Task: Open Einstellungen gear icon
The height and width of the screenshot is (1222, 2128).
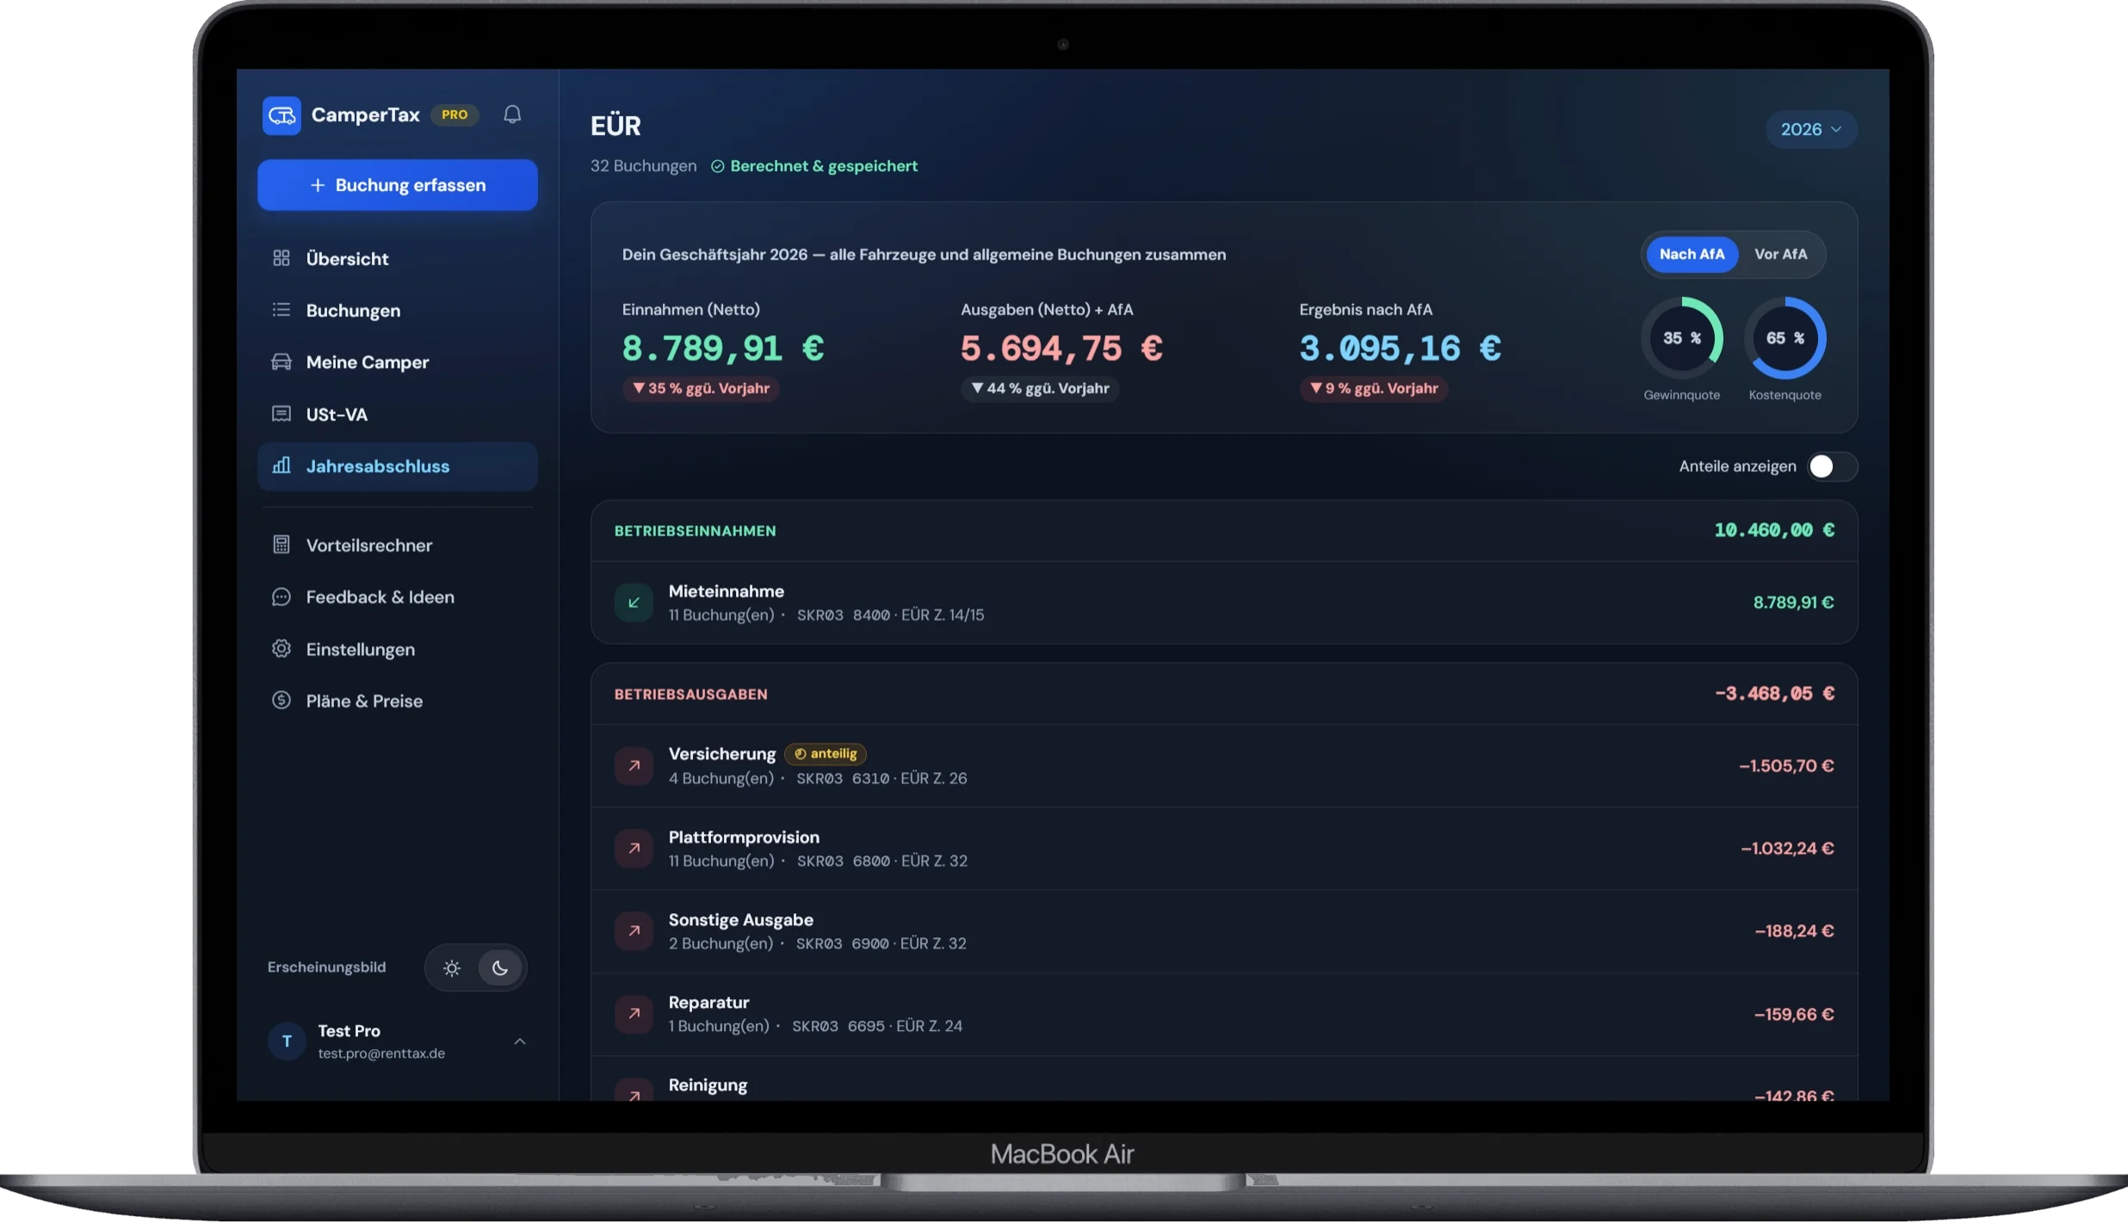Action: [281, 649]
